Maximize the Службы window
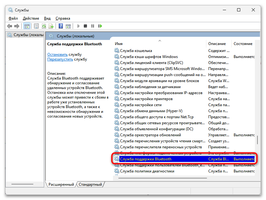This screenshot has width=266, height=200. [238, 10]
